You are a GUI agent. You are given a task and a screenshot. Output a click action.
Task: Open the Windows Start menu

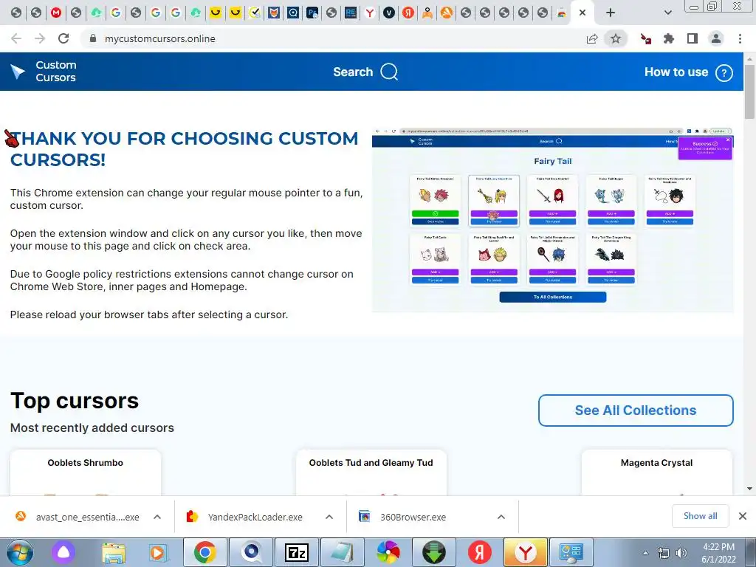click(x=20, y=552)
